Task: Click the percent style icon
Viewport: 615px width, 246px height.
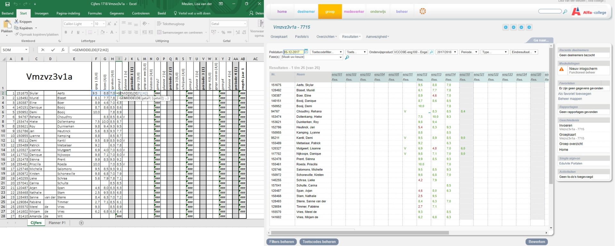Action: pyautogui.click(x=223, y=32)
